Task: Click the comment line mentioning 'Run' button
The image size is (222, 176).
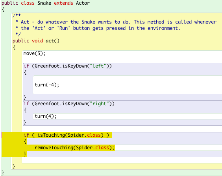Action: click(x=98, y=28)
